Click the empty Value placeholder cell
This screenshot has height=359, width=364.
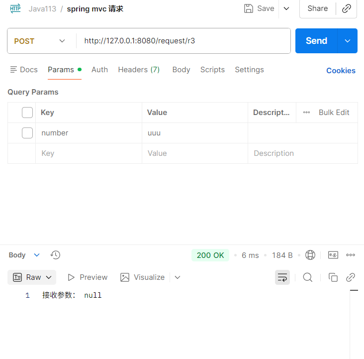[x=195, y=153]
